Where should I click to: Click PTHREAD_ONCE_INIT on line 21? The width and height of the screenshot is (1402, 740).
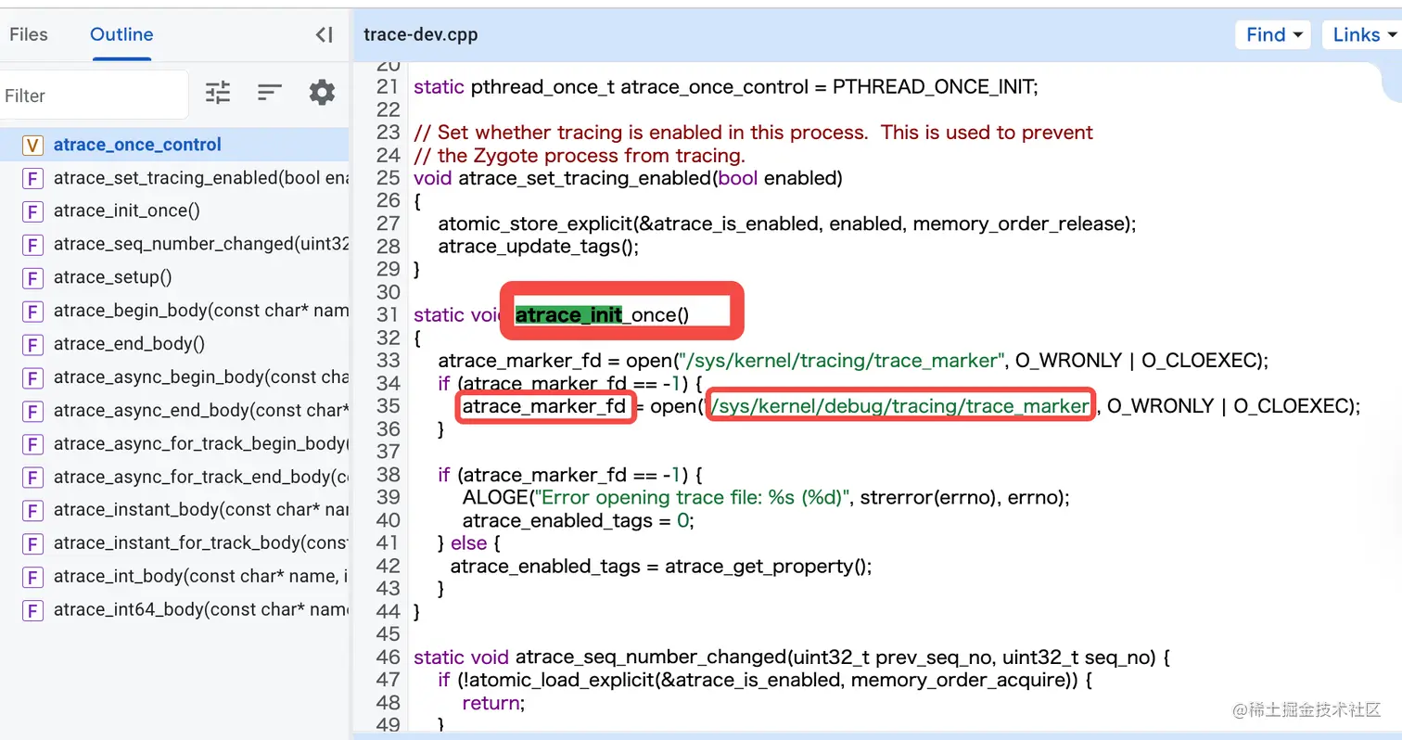click(x=935, y=88)
